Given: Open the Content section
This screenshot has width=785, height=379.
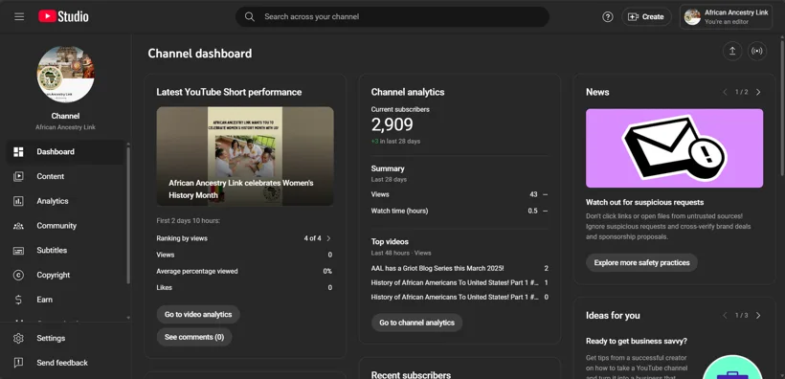Looking at the screenshot, I should pyautogui.click(x=65, y=176).
